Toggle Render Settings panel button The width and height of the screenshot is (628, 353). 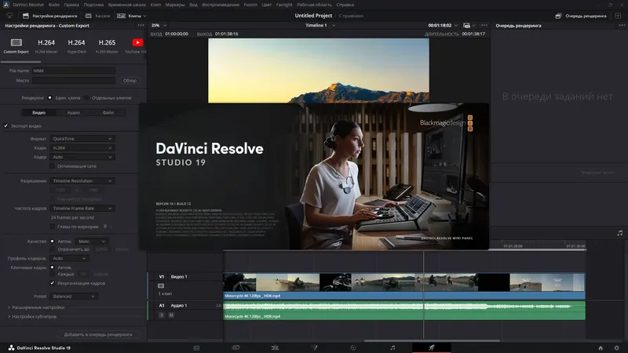tap(49, 16)
